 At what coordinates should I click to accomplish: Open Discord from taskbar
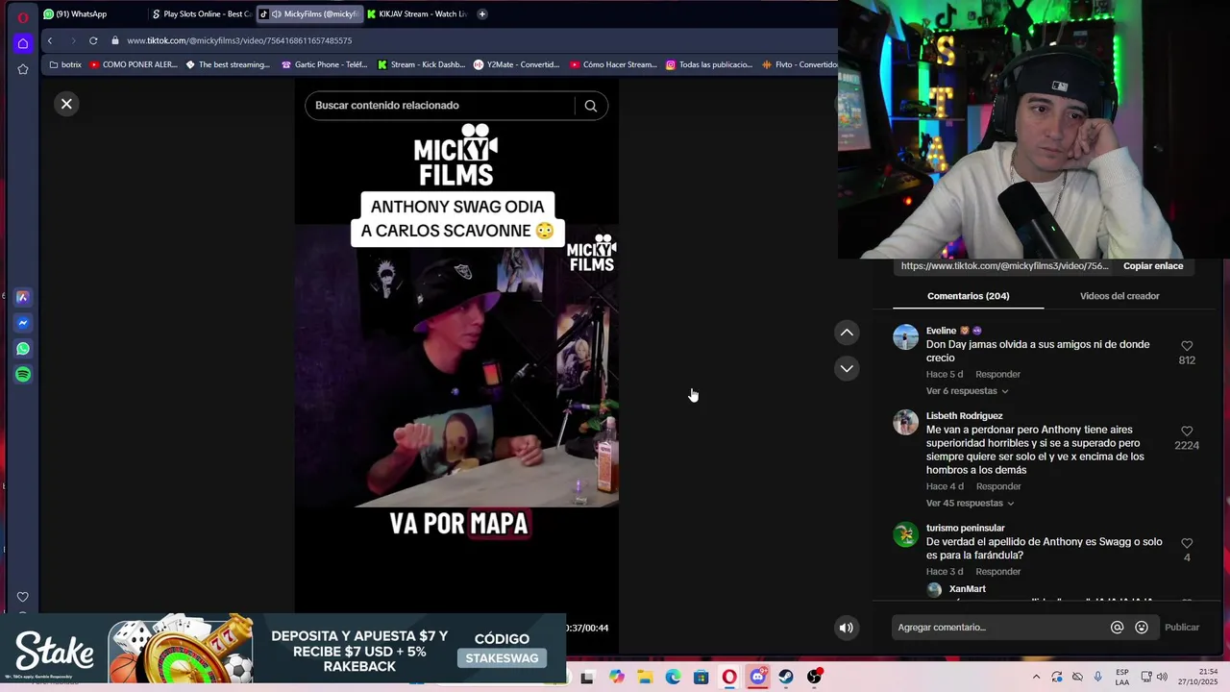tap(758, 677)
